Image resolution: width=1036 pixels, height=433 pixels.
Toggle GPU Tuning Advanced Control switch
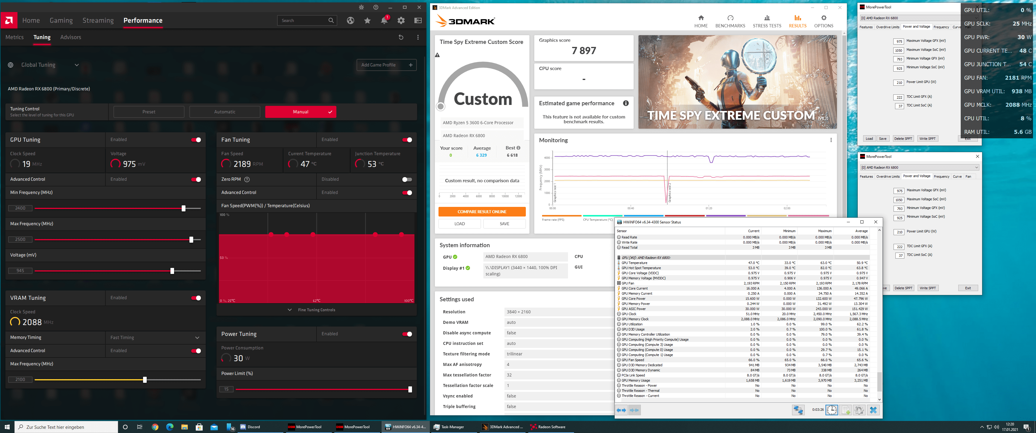(x=196, y=180)
